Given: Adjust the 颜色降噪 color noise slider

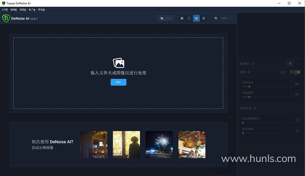Looking at the screenshot, I should click(x=264, y=133).
